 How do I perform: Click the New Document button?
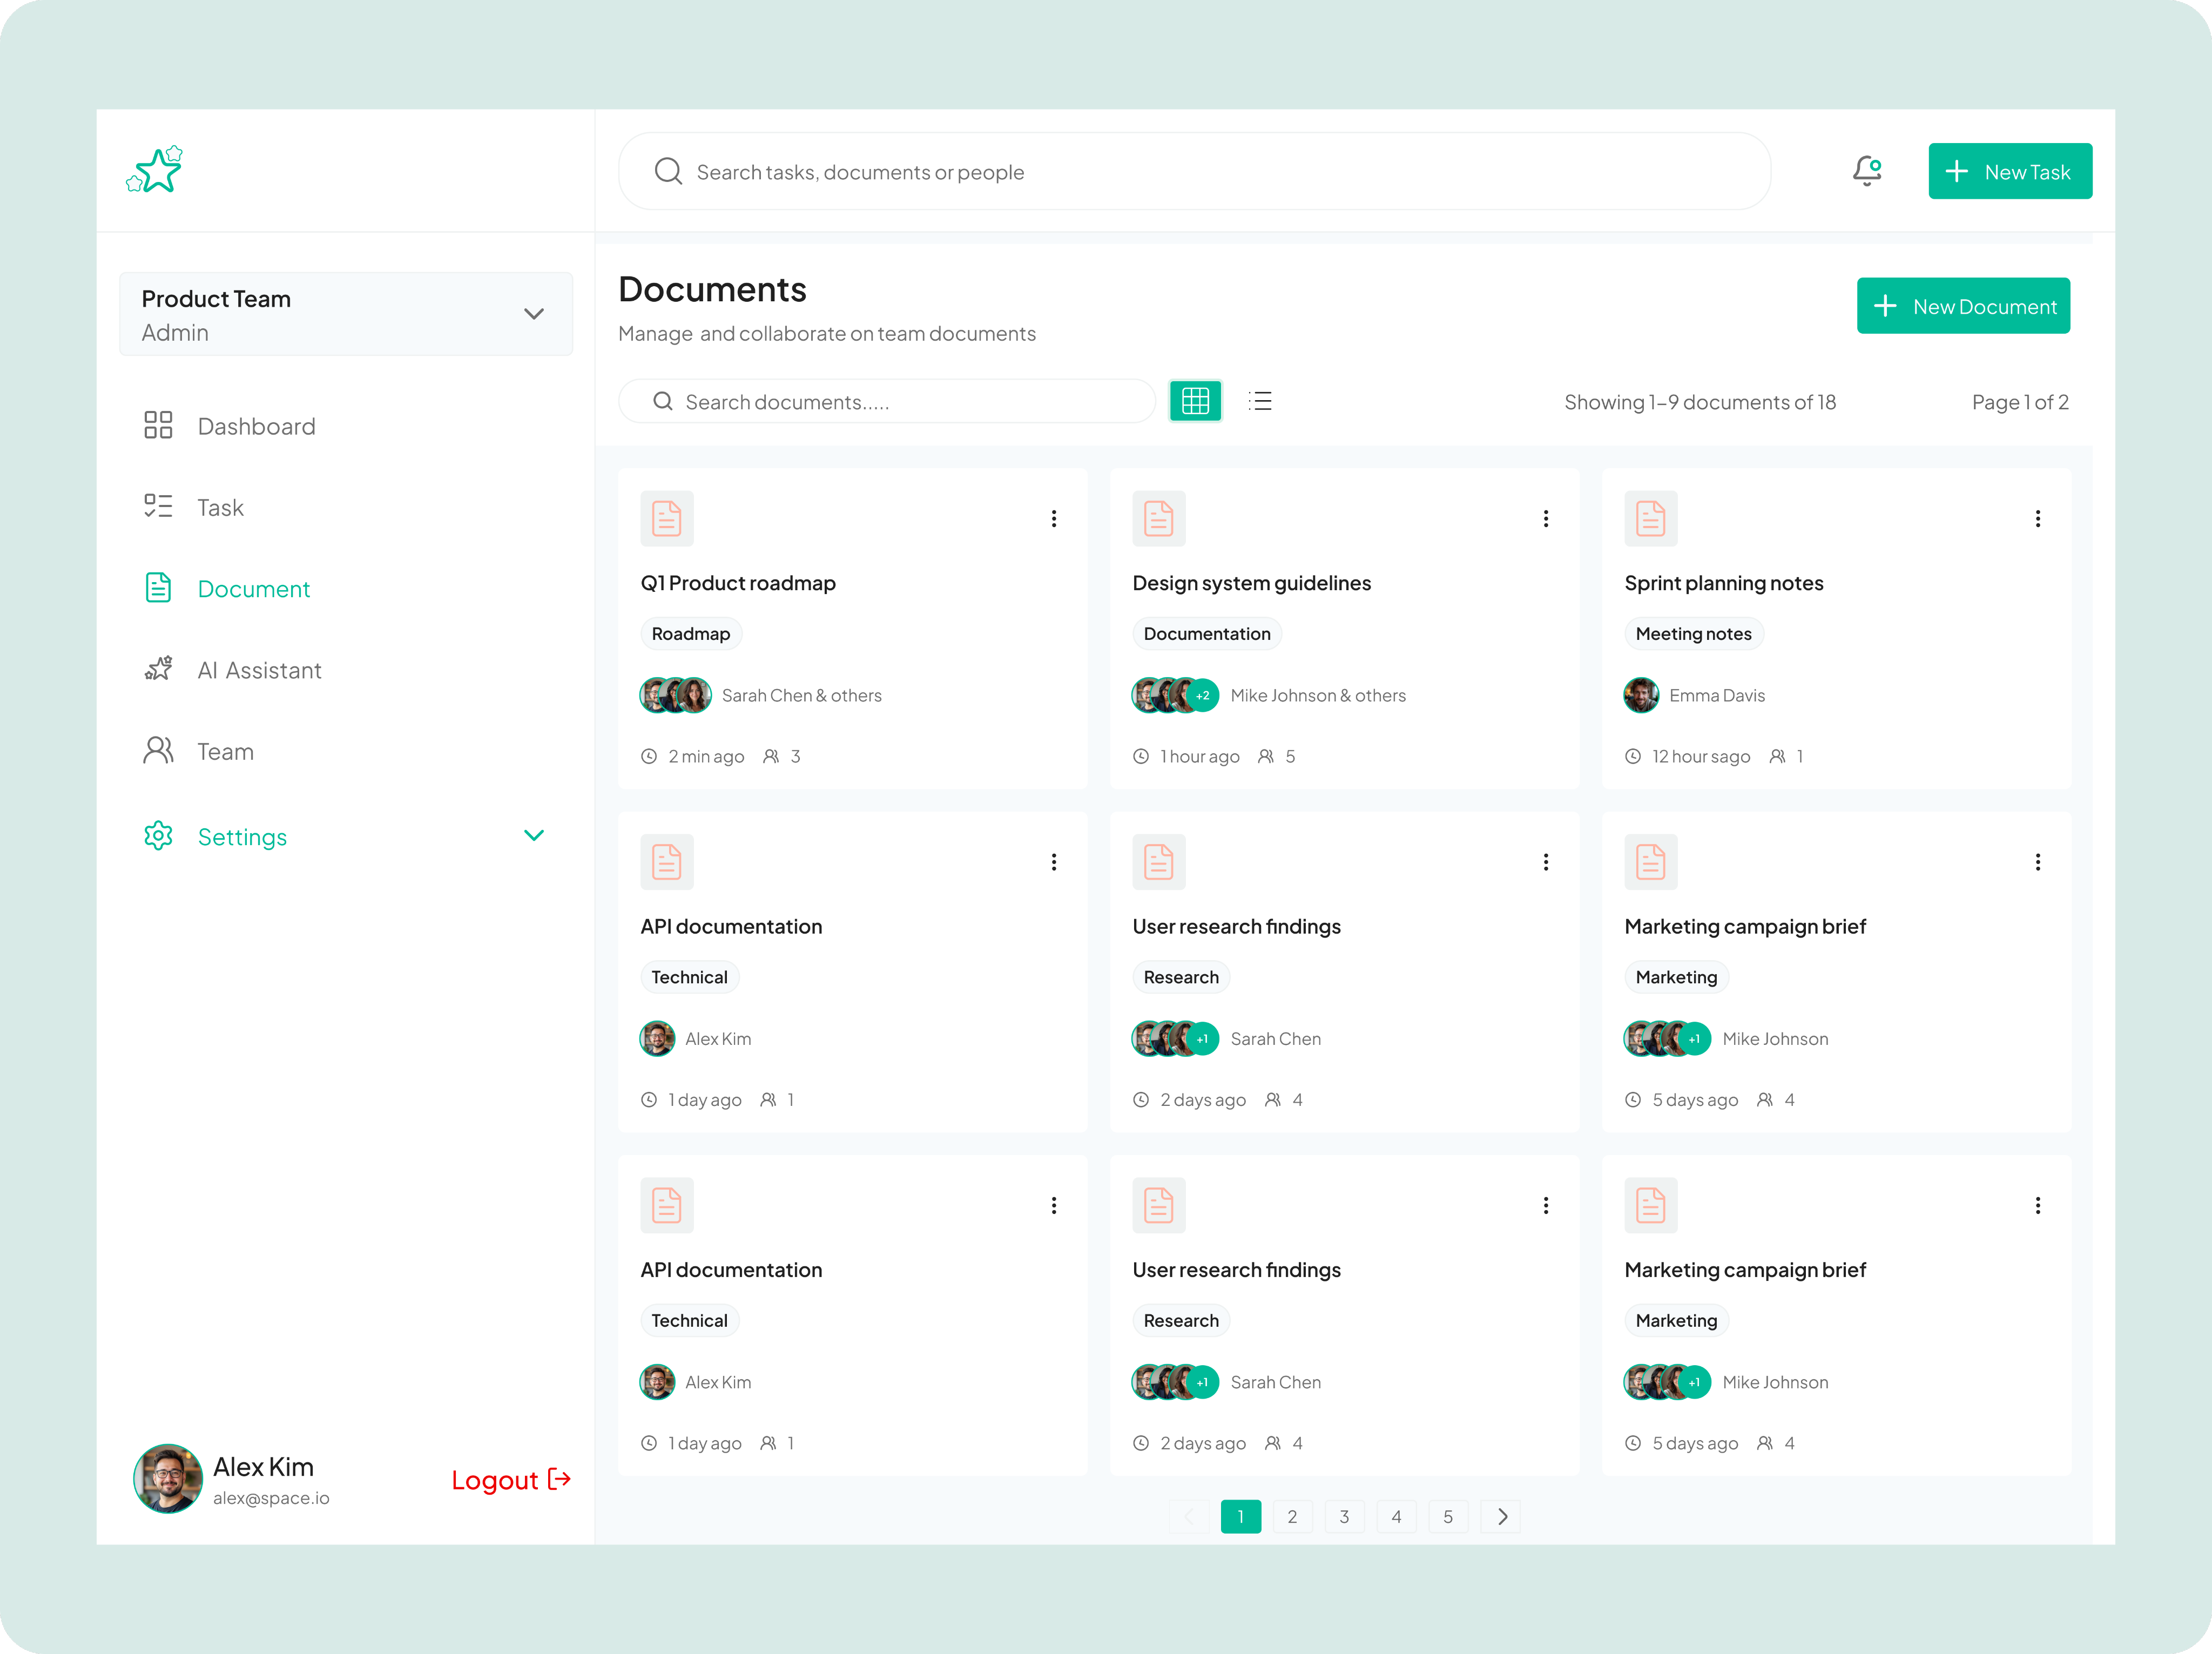[x=1962, y=306]
